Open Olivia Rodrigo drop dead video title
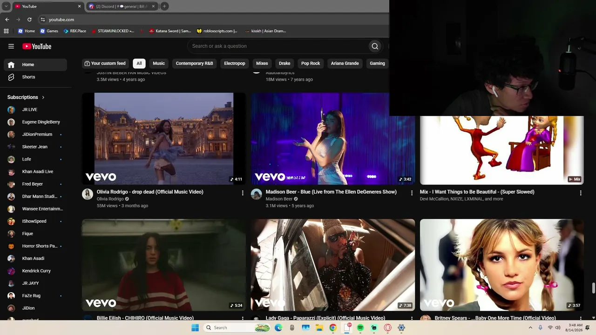This screenshot has height=335, width=596. tap(150, 192)
